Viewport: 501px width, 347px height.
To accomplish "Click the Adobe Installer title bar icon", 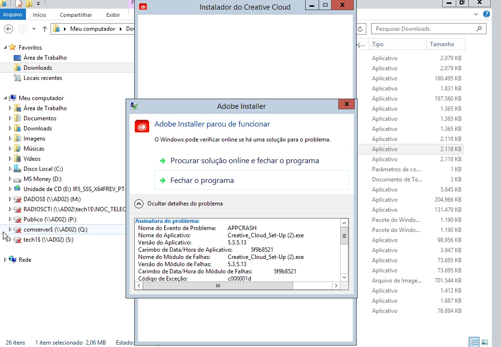I will tap(134, 106).
